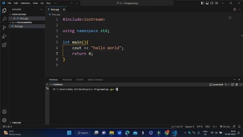Go back in navigation history

(x=72, y=3)
